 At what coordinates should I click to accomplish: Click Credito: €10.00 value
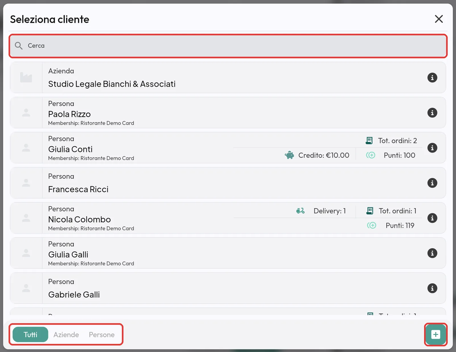tap(324, 155)
